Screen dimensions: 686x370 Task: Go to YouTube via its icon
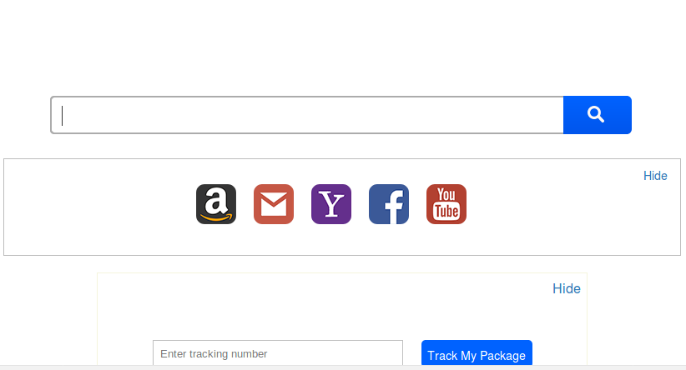[446, 204]
